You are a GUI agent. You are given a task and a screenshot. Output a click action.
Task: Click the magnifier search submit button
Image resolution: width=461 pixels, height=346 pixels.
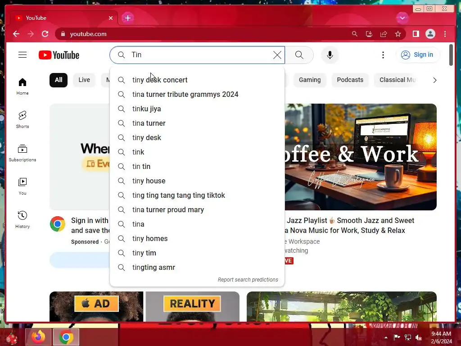299,55
